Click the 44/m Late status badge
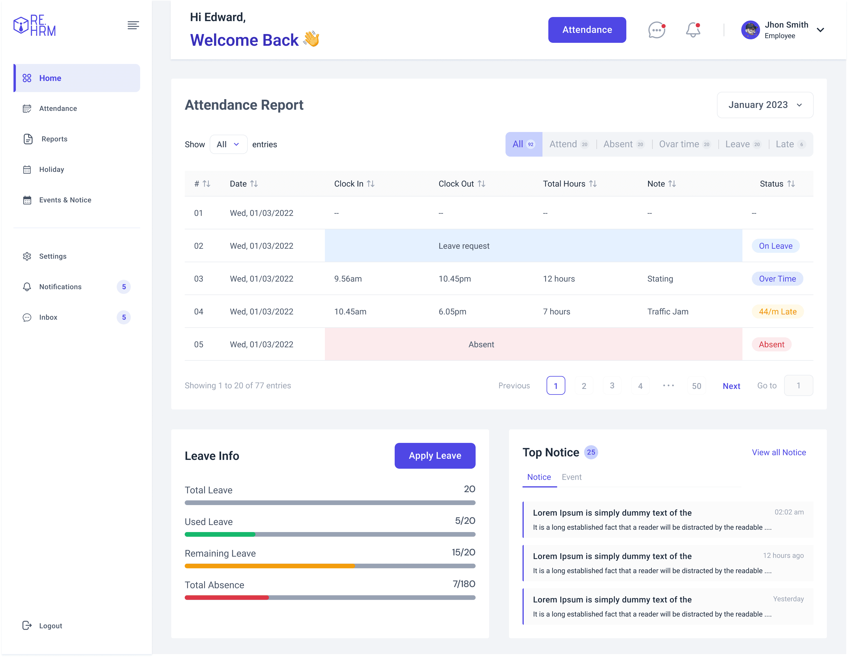848x657 pixels. 777,312
